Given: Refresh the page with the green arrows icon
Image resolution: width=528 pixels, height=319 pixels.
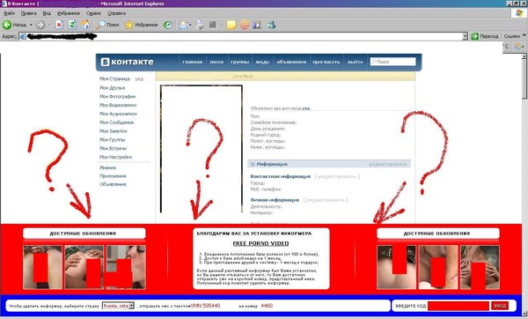Looking at the screenshot, I should [x=72, y=25].
